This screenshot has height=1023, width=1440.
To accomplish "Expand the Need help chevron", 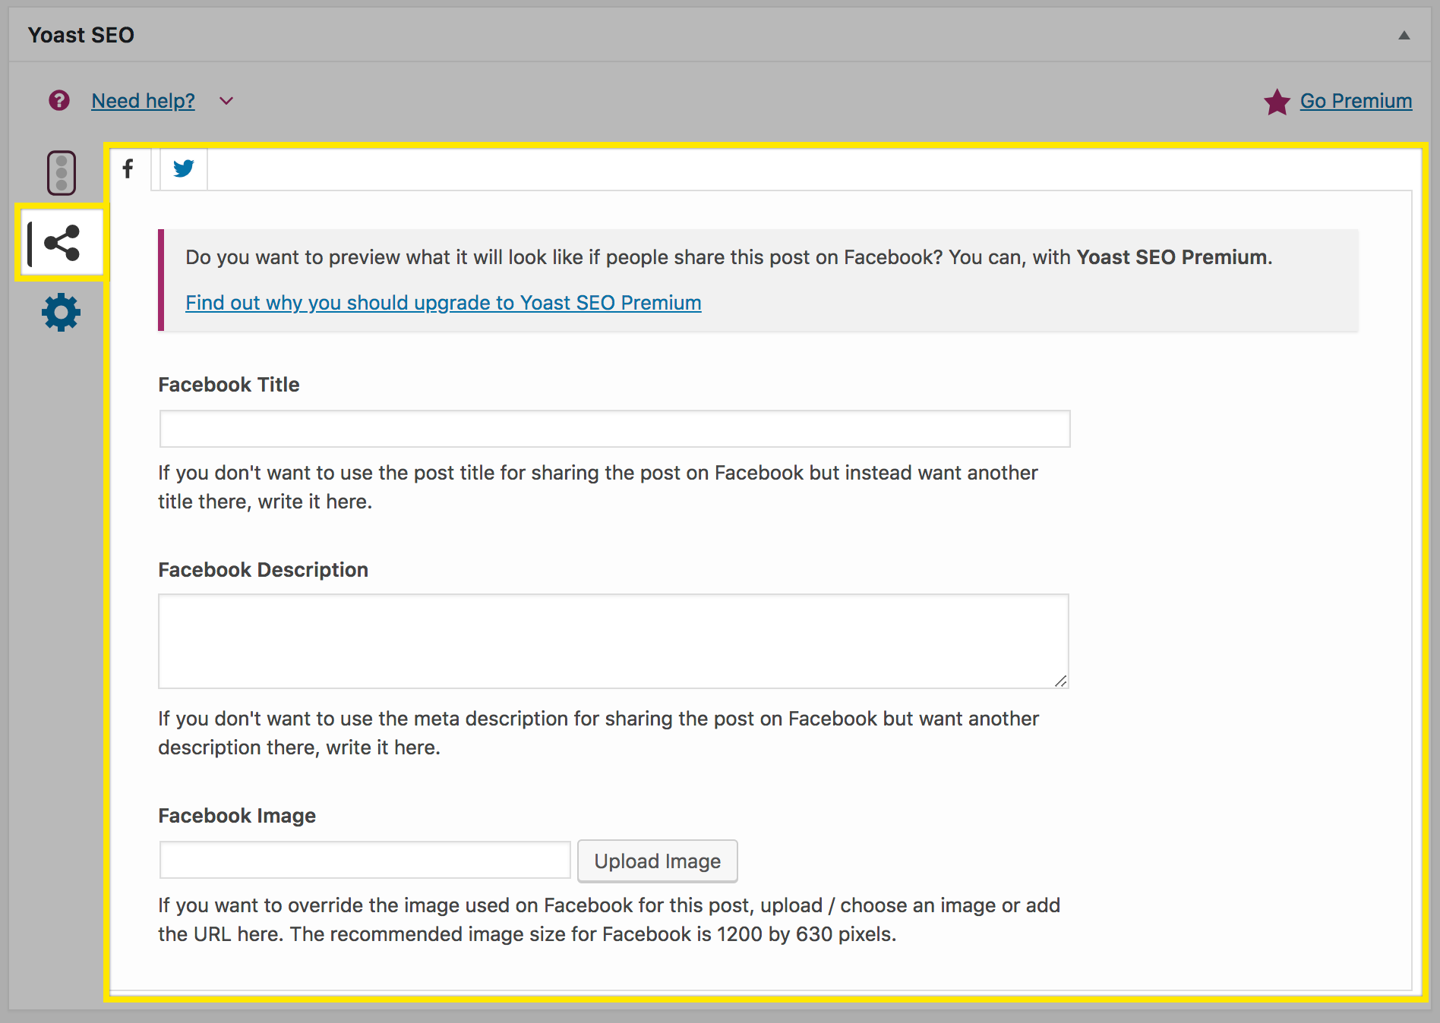I will coord(226,101).
